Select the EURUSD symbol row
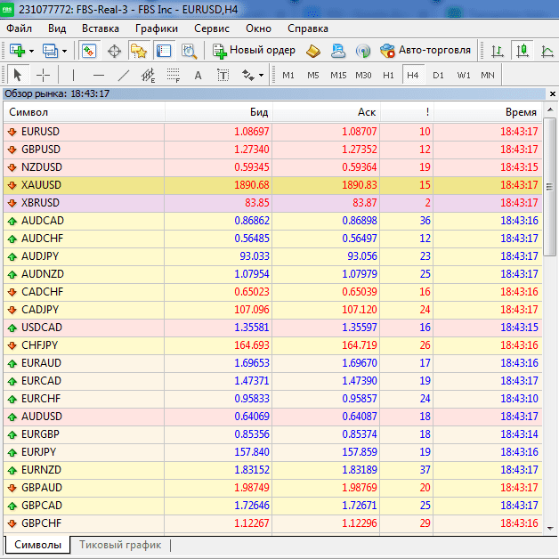The image size is (559, 559). [x=272, y=132]
